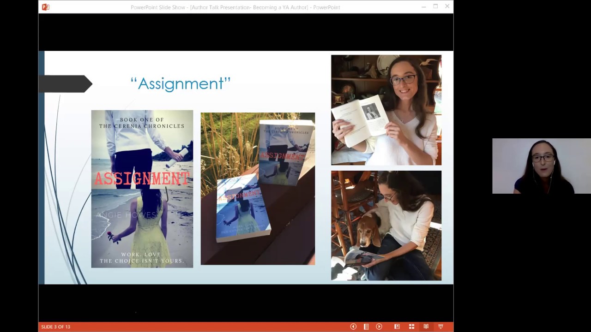Switch to Reading View icon

tap(426, 326)
